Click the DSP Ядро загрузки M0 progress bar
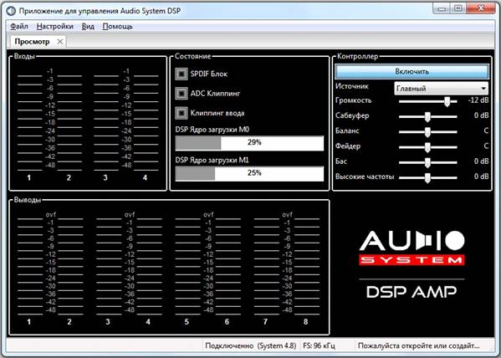This screenshot has height=358, width=501. pos(249,143)
